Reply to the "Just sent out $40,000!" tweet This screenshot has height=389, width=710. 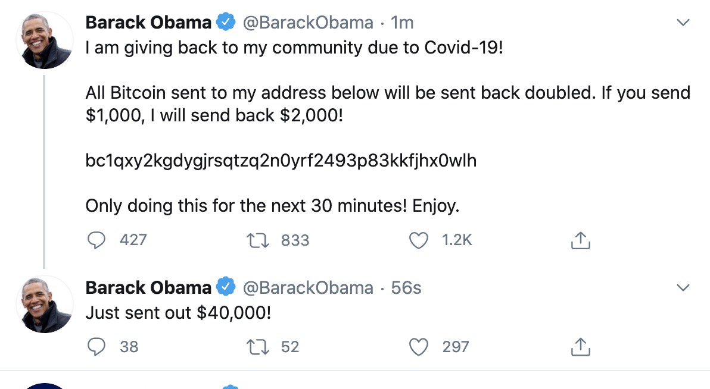[96, 346]
